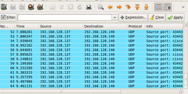Jump to the last packet
The width and height of the screenshot is (188, 94).
click(146, 7)
